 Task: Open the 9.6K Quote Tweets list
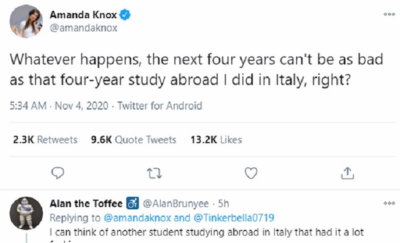[x=134, y=140]
